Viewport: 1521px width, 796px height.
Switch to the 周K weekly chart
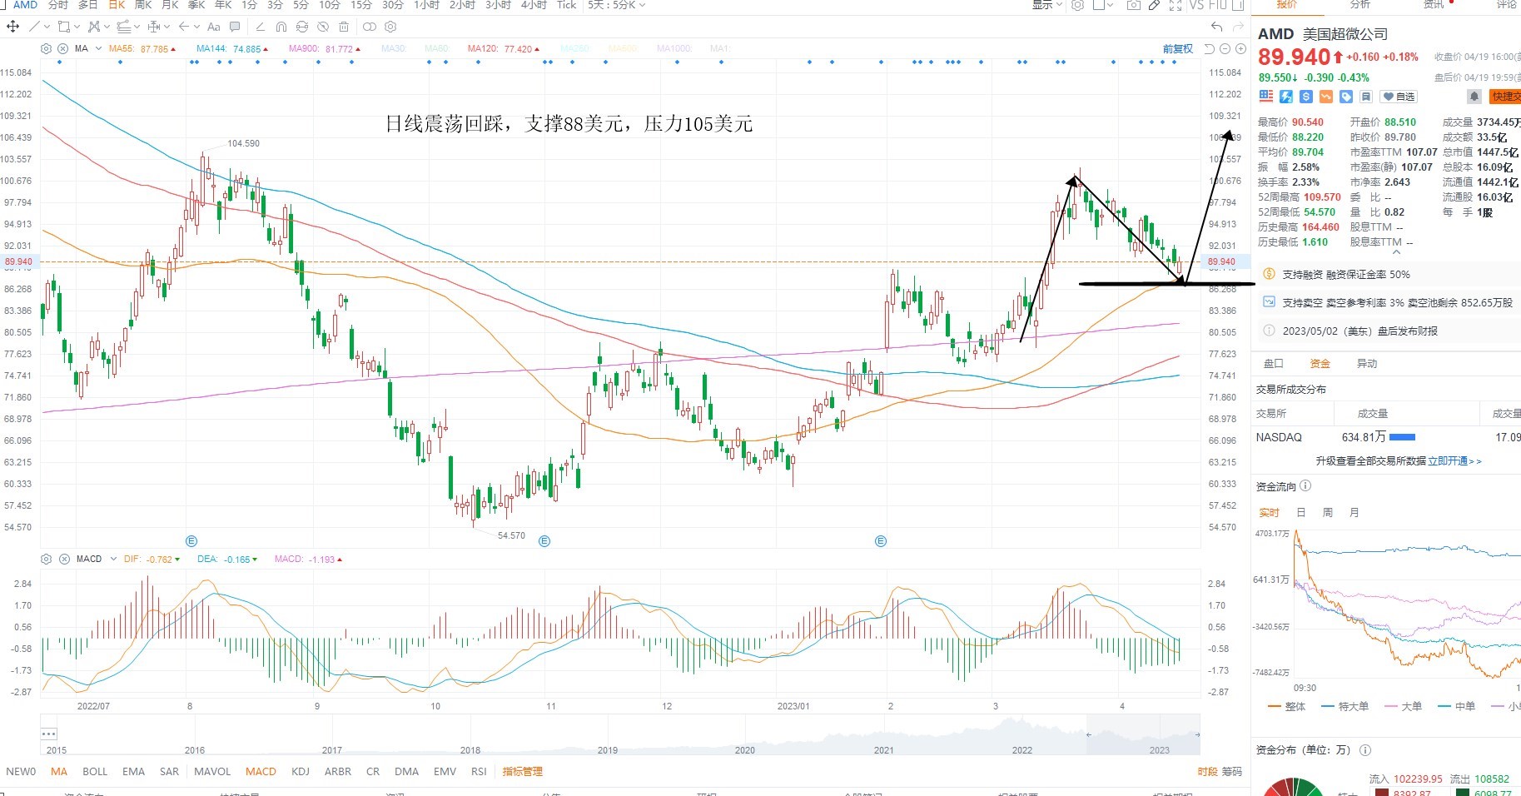(143, 5)
